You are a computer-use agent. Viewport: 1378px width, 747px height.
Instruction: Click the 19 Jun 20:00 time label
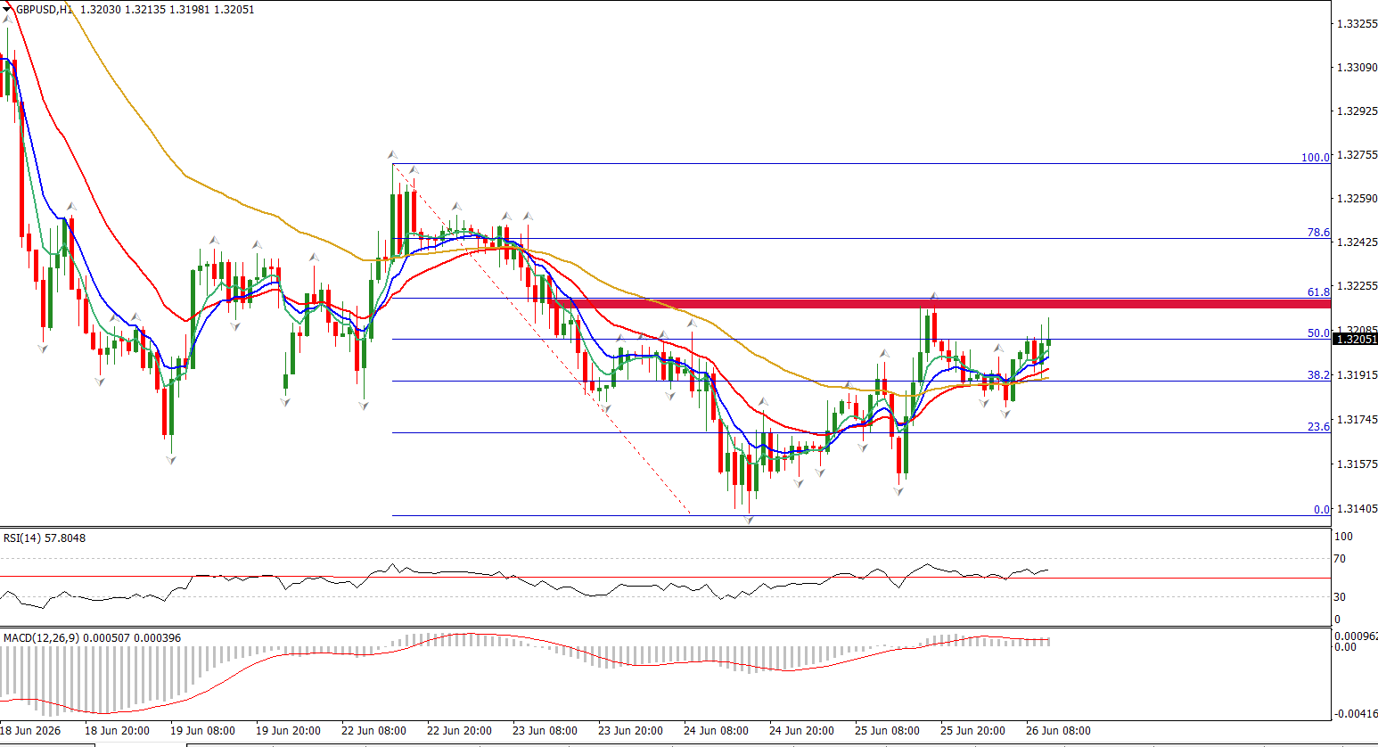pos(288,731)
